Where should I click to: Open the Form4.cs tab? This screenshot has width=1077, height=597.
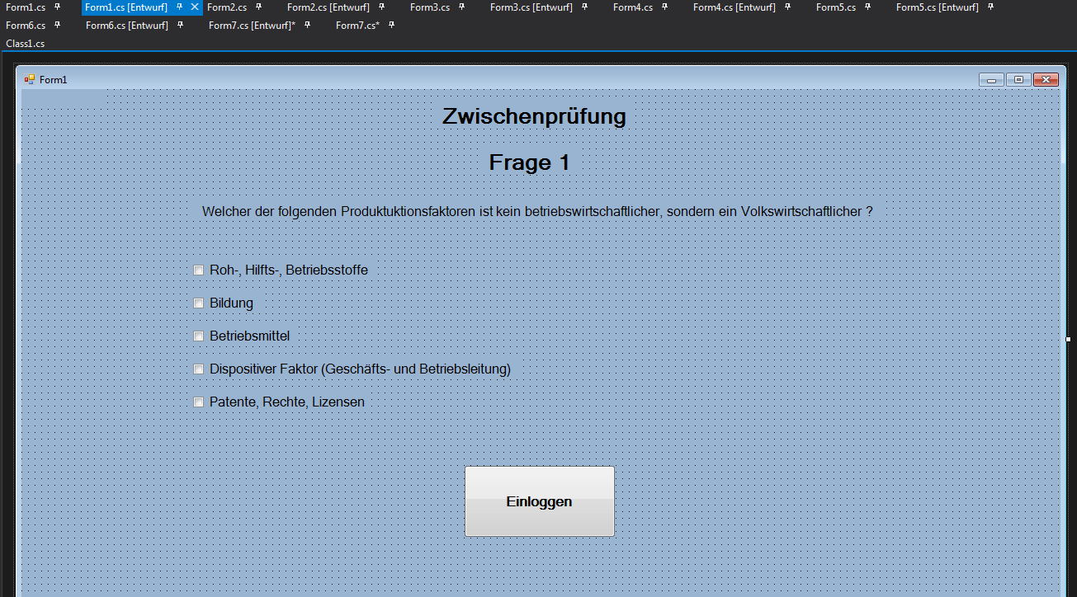tap(633, 7)
